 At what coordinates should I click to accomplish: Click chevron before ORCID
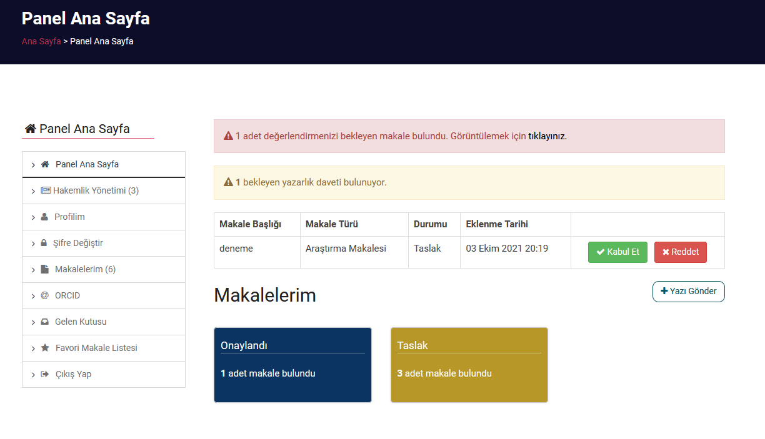point(33,296)
